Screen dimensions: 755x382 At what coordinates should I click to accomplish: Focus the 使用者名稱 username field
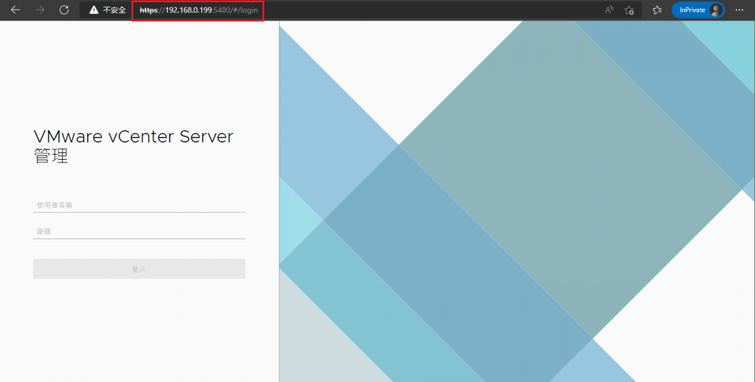pos(139,205)
